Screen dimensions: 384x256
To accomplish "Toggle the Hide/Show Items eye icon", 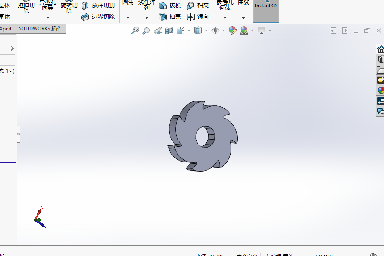I will (x=215, y=30).
